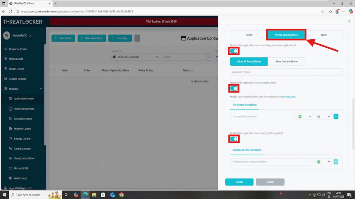Open the registry exception permit dropdown
Screen dimensions: 355x199
coord(324,162)
